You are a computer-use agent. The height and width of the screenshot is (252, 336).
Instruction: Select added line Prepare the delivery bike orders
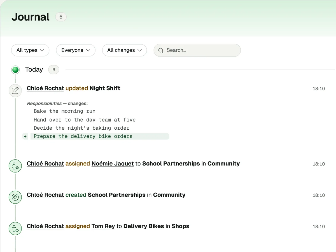(100, 136)
